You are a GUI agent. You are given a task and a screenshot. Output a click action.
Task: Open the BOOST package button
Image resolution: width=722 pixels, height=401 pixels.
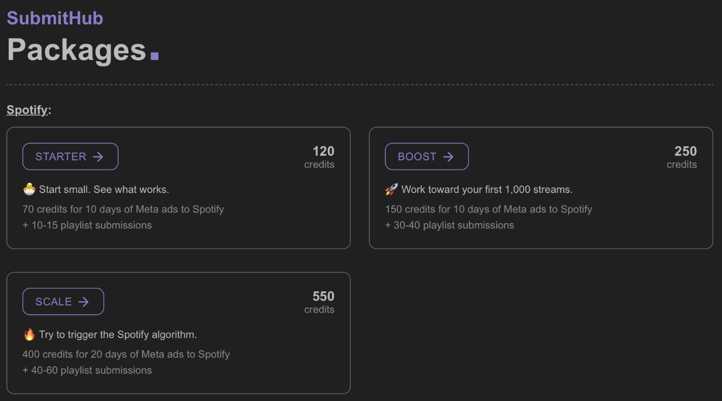[x=426, y=156]
